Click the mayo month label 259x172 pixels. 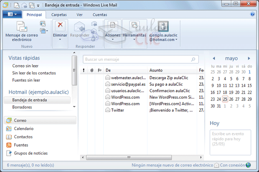(231, 58)
